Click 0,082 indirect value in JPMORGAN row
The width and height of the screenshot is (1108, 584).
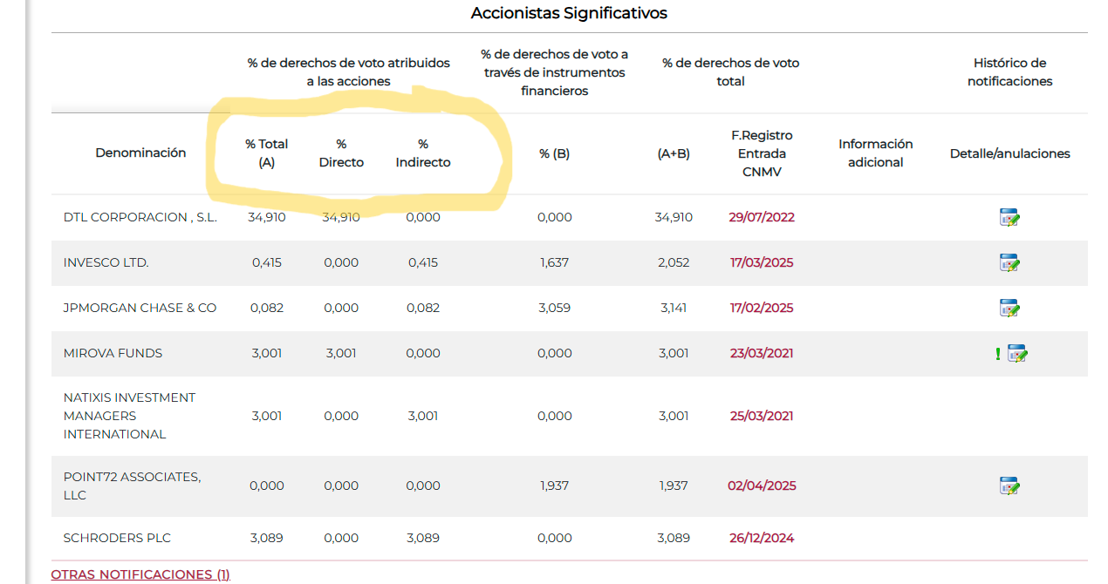pos(423,308)
